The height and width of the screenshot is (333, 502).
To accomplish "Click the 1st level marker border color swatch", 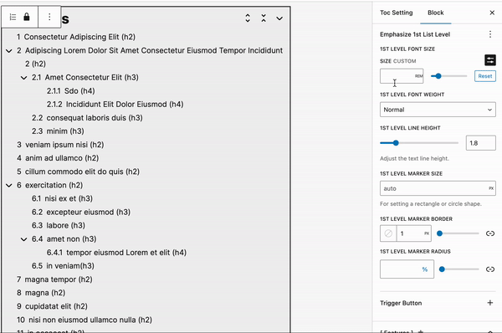I will tap(388, 233).
